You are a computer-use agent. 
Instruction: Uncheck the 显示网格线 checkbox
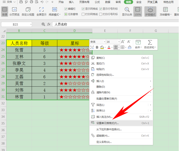[83, 9]
